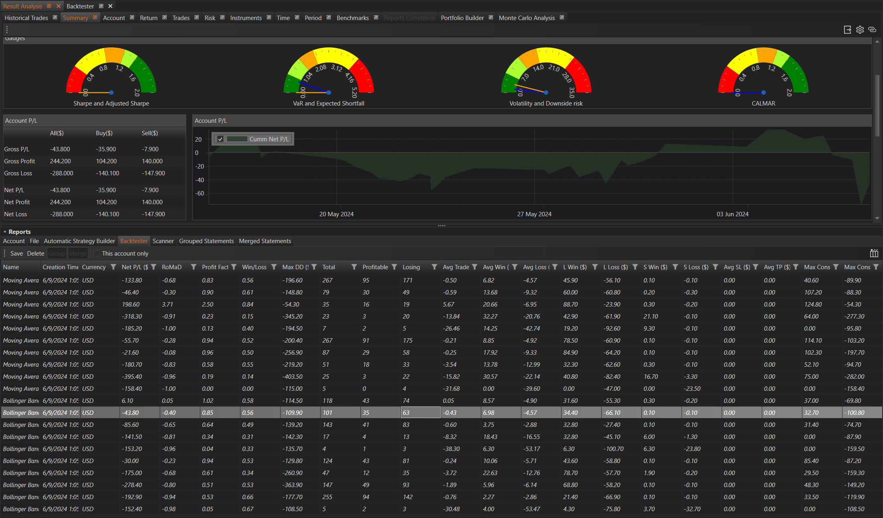
Task: Click filter icon on Profit Fact column
Action: coord(234,267)
